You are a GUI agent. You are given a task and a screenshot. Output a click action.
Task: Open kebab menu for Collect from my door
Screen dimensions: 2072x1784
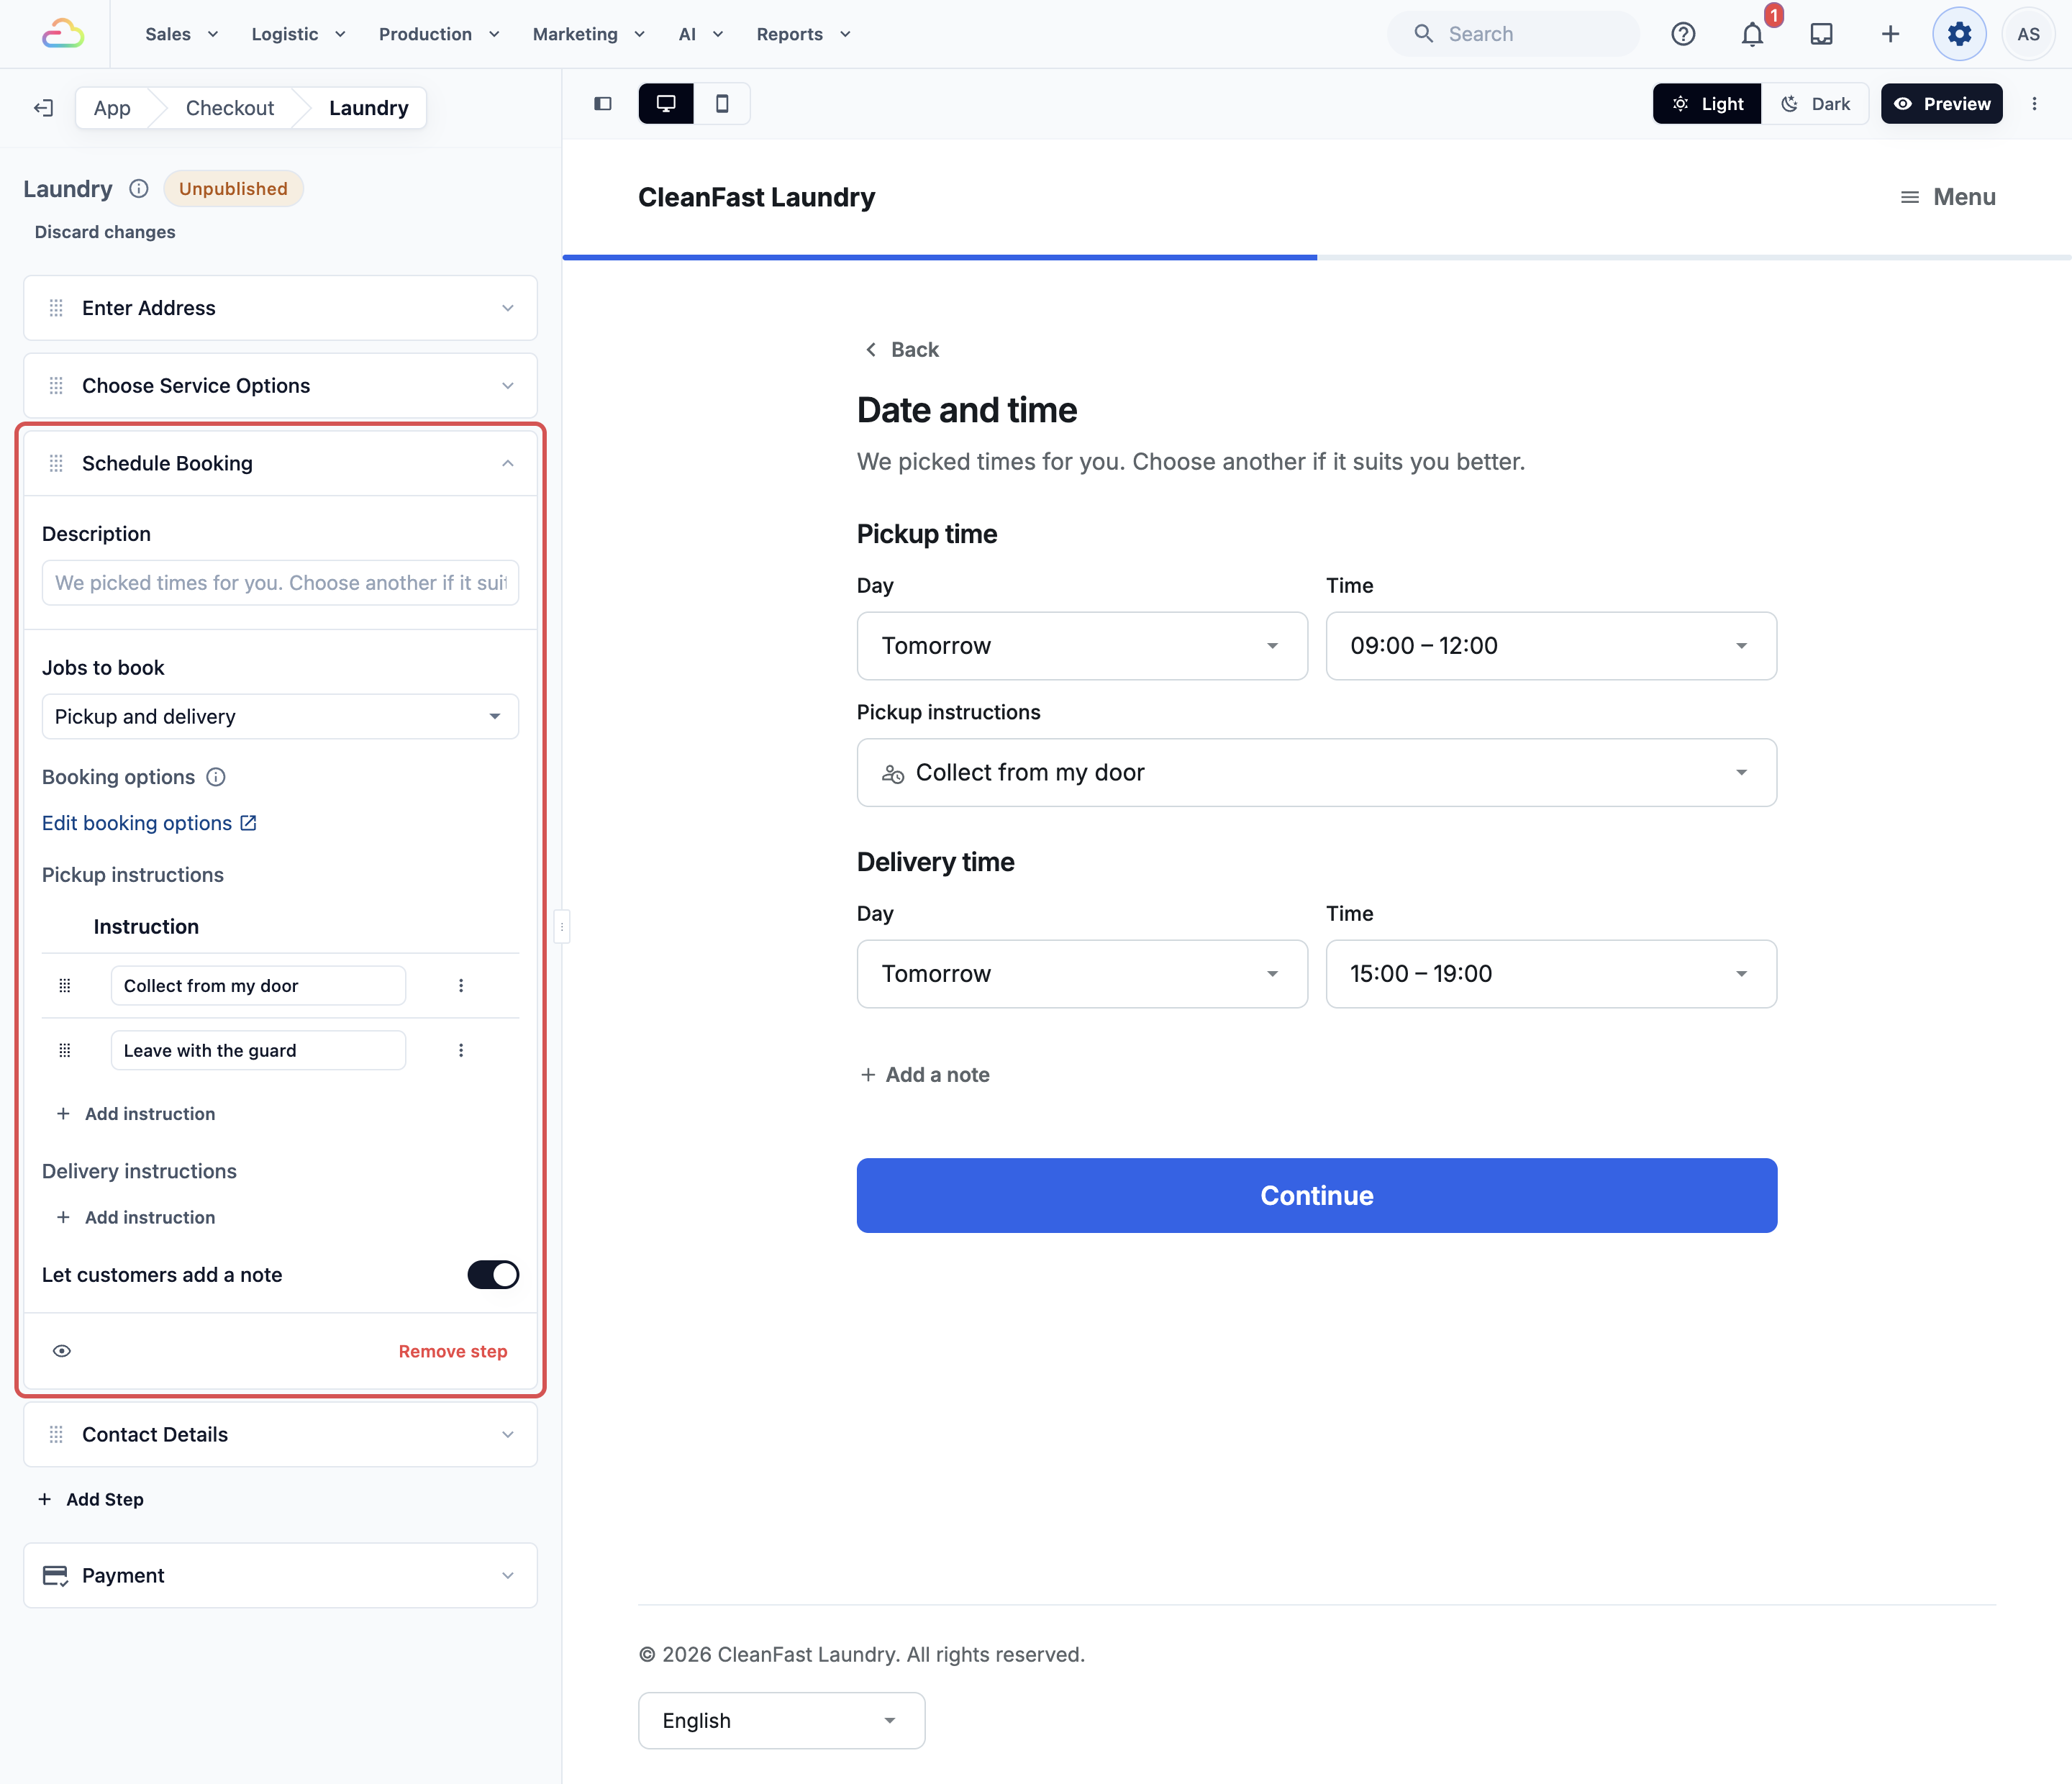click(x=461, y=986)
